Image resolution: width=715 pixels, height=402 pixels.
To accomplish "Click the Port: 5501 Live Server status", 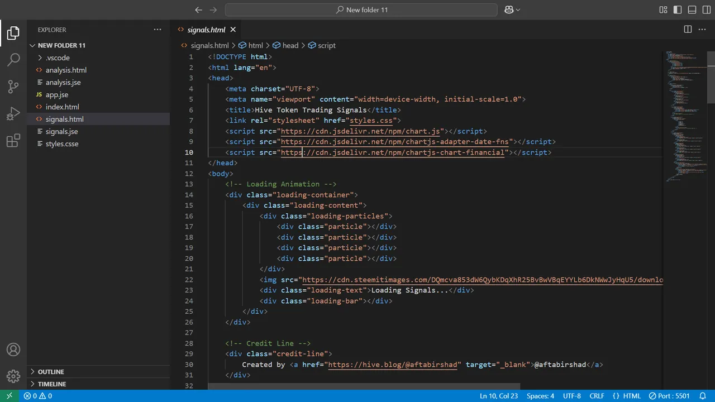I will click(669, 396).
